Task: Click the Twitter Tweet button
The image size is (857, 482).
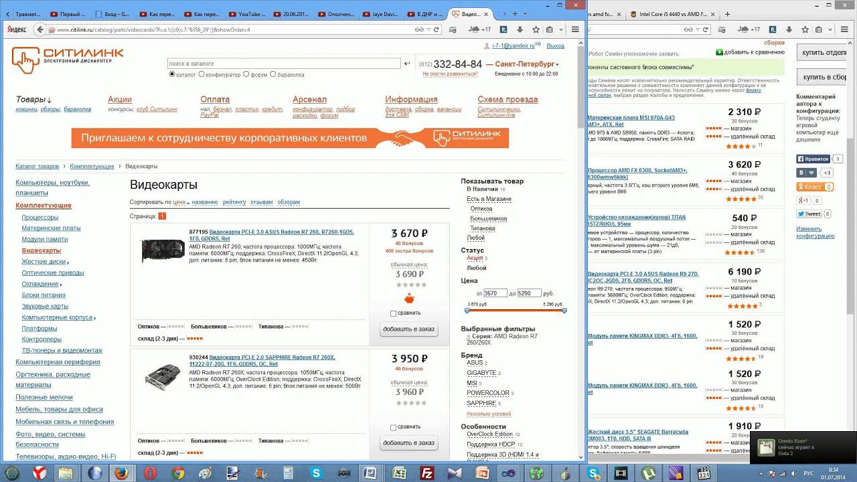Action: point(809,214)
